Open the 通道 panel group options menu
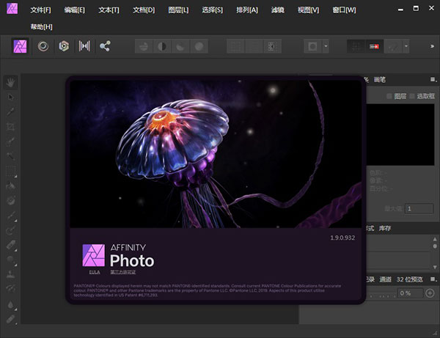The height and width of the screenshot is (338, 440). coord(433,279)
